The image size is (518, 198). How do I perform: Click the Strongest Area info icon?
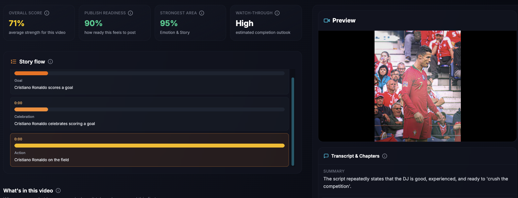pos(202,13)
